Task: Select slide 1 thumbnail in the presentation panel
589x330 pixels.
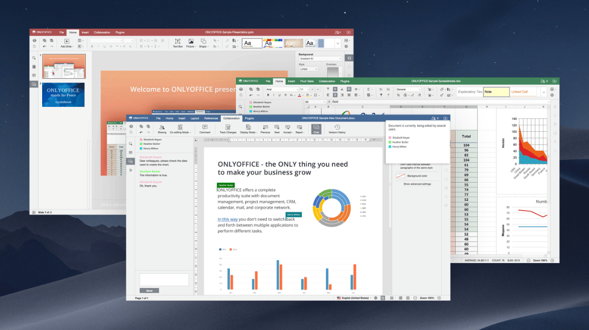Action: click(x=64, y=66)
